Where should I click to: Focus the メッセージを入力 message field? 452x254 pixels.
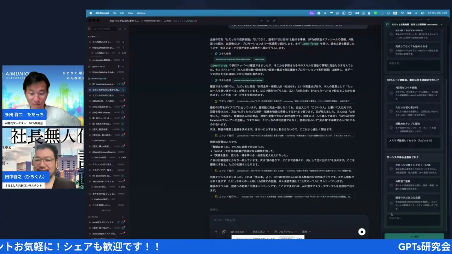289,220
